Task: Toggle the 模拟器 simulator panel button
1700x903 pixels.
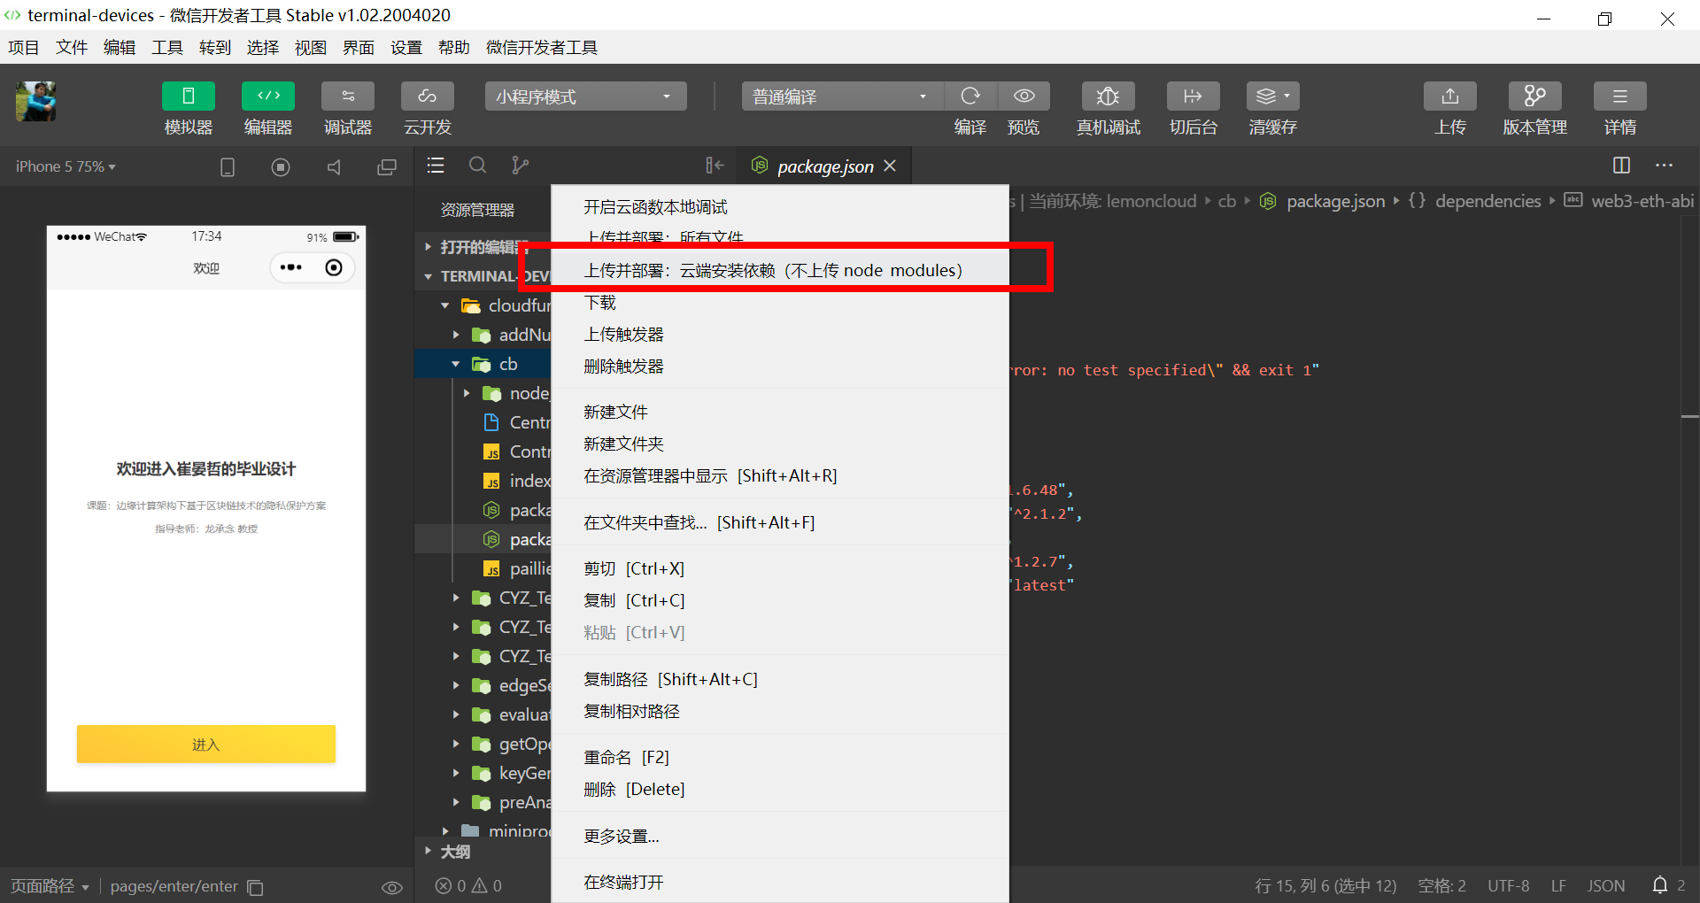Action: (x=188, y=96)
